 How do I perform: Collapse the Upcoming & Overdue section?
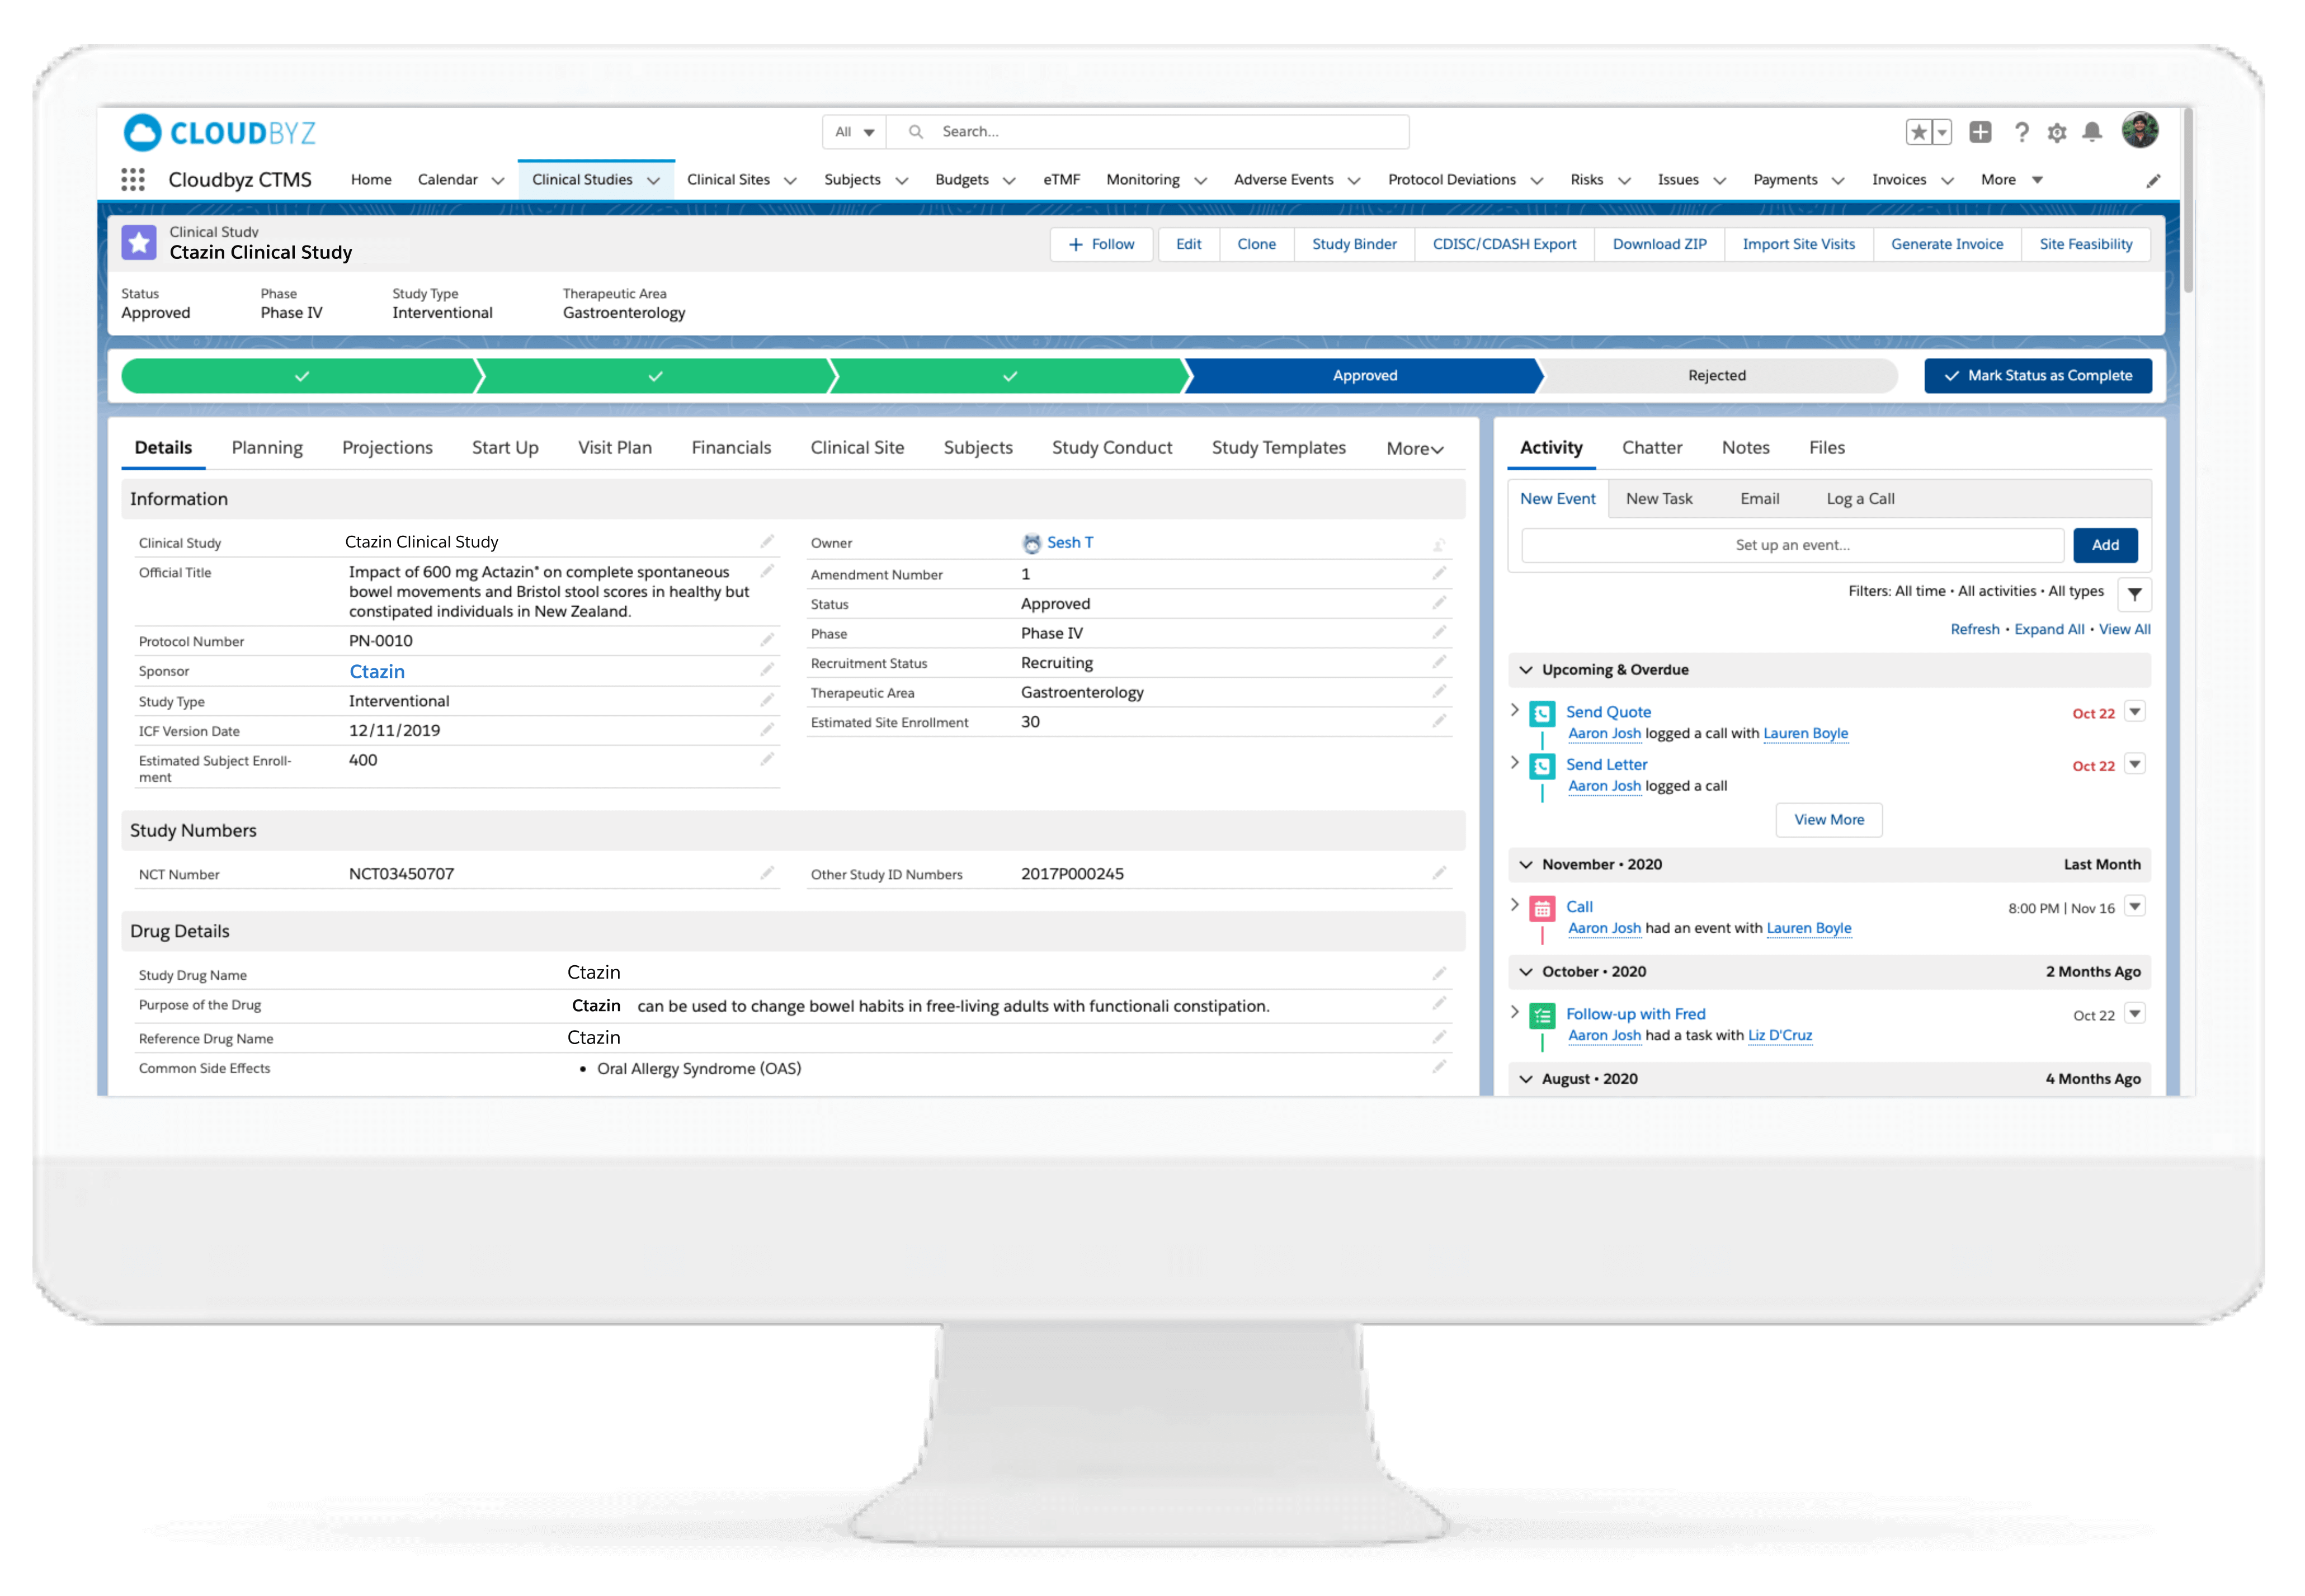click(x=1526, y=670)
